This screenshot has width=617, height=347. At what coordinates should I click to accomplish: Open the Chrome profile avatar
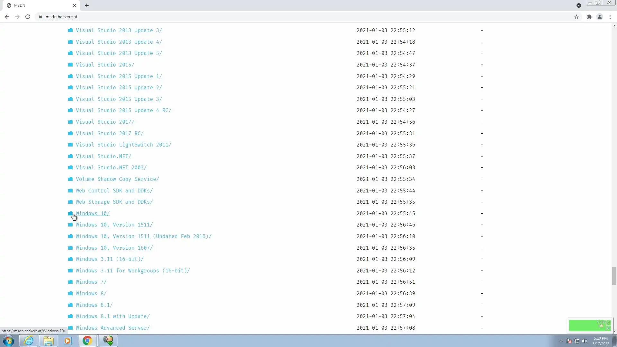599,17
